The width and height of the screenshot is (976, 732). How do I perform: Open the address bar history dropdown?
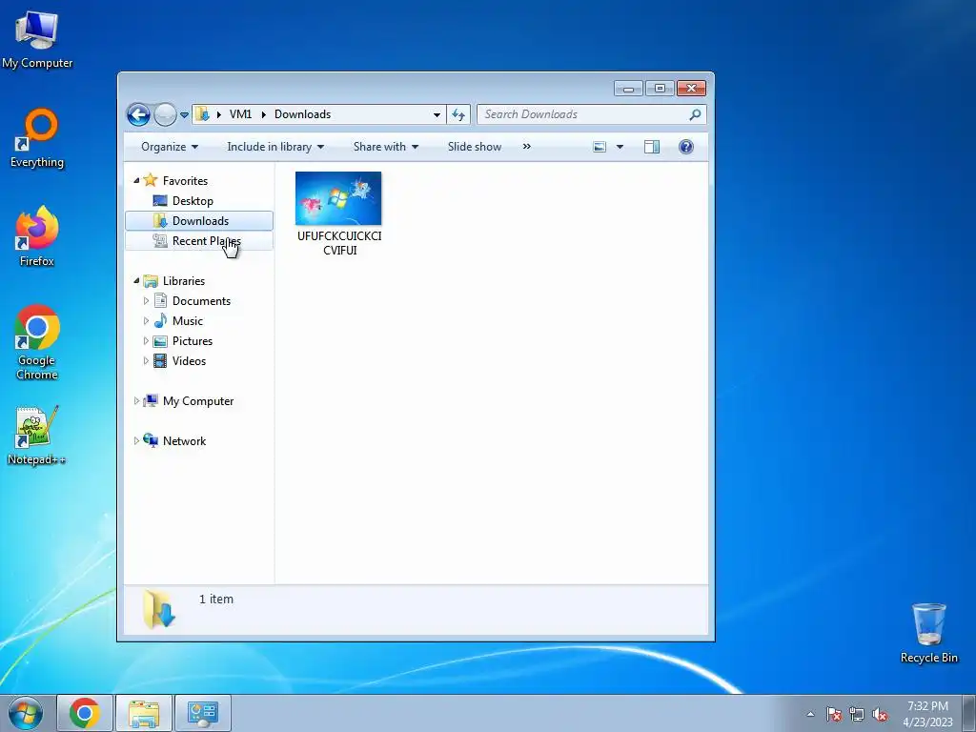(x=437, y=114)
